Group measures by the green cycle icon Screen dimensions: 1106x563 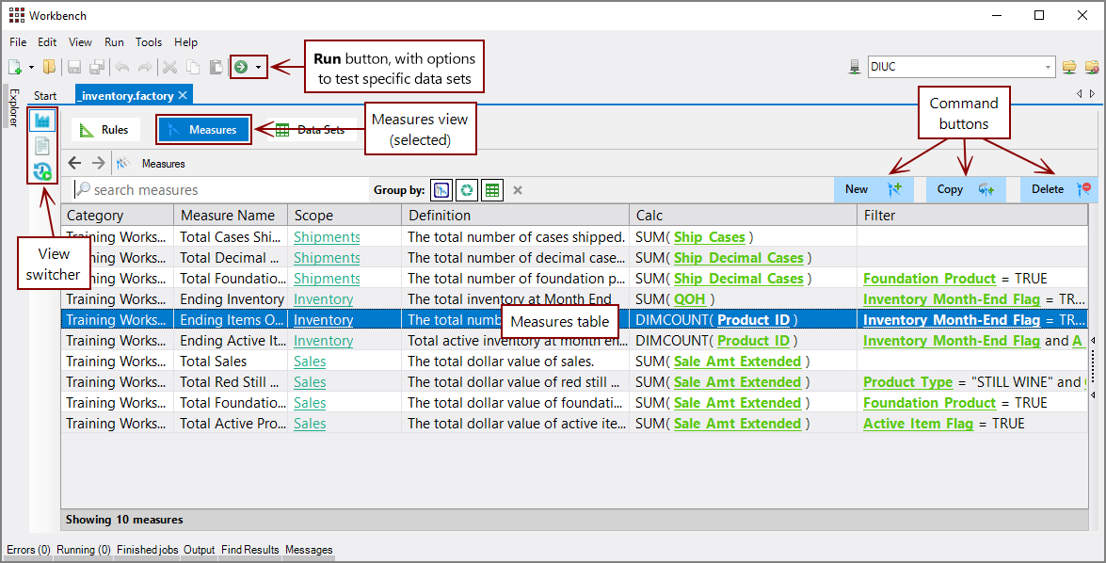pos(467,190)
